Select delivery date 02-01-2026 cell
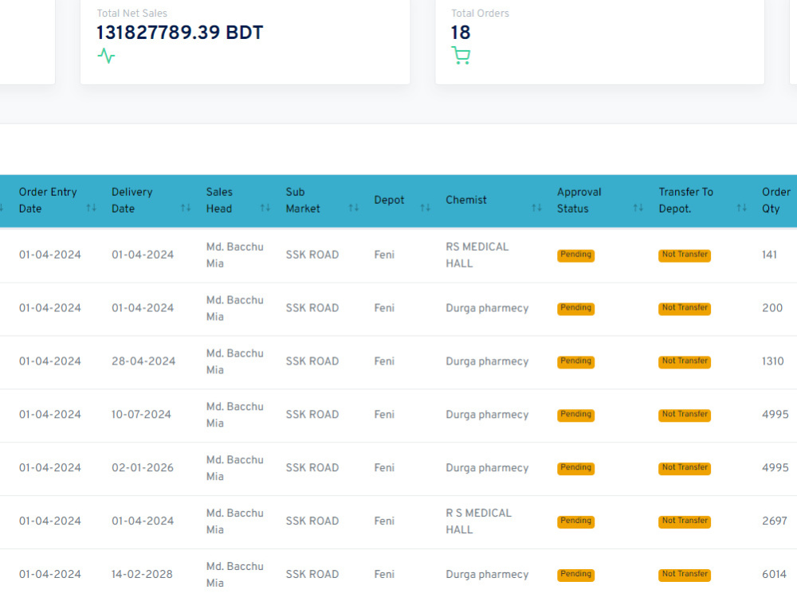The image size is (797, 597). [x=143, y=468]
